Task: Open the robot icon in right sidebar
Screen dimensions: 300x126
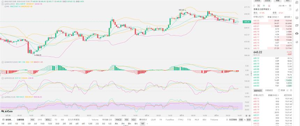Action: tap(297, 33)
